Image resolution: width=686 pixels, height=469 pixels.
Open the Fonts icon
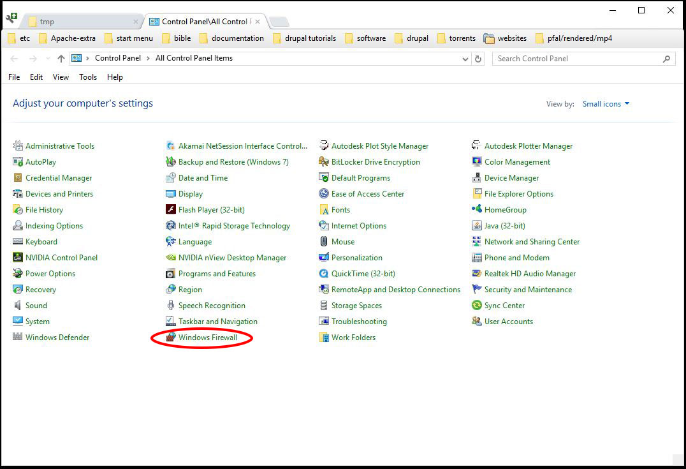point(324,210)
